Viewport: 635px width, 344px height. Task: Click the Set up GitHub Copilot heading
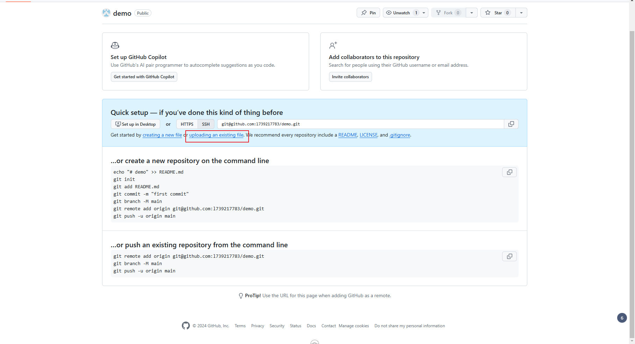(x=138, y=57)
